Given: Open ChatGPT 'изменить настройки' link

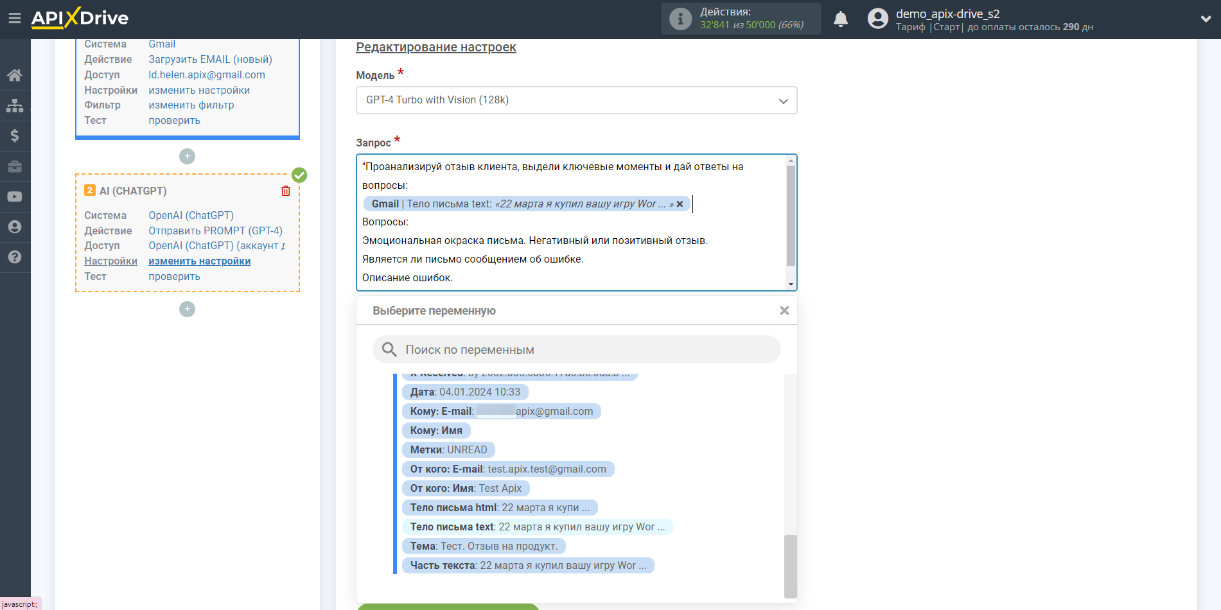Looking at the screenshot, I should (x=200, y=261).
